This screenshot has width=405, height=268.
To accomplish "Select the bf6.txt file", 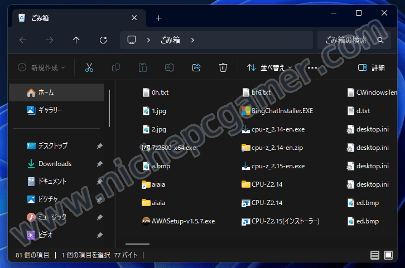I will click(x=256, y=92).
